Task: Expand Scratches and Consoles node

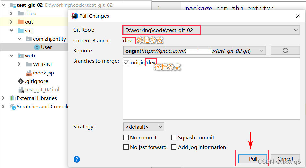Action: click(3, 106)
